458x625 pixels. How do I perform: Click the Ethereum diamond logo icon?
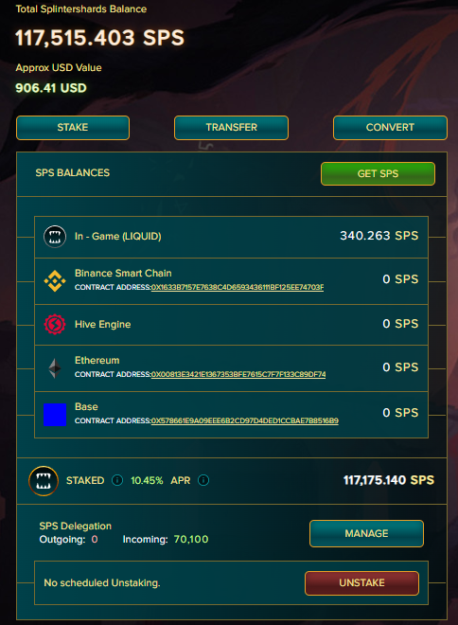tap(55, 368)
